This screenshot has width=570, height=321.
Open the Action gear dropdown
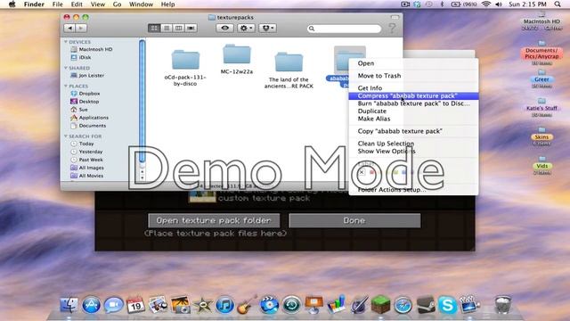click(246, 28)
